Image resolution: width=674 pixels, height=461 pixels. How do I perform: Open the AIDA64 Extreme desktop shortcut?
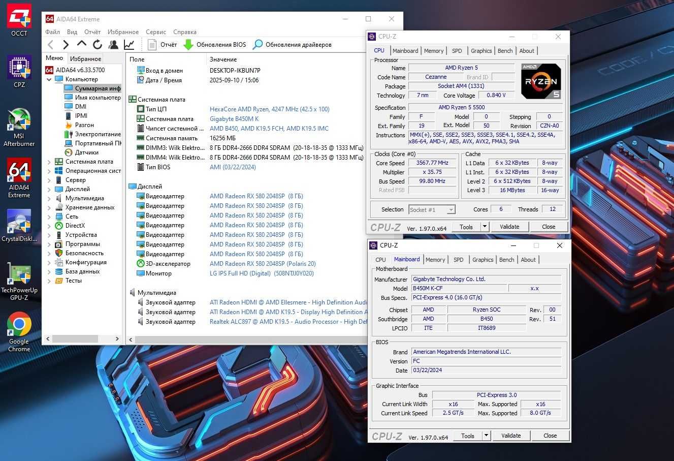coord(19,178)
